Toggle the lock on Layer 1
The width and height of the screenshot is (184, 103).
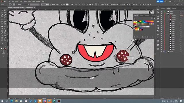point(164,51)
